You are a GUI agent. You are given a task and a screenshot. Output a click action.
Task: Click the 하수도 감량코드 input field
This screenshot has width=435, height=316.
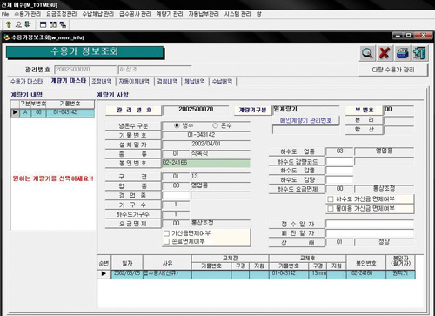point(339,161)
